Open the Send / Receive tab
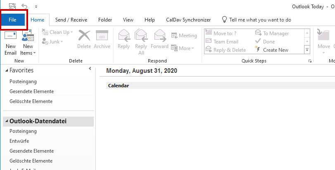The width and height of the screenshot is (335, 170). [71, 20]
